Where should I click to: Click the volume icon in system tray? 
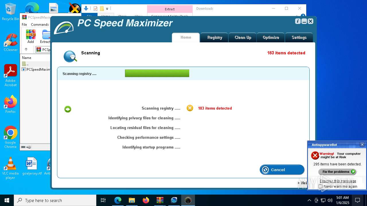pos(330,200)
